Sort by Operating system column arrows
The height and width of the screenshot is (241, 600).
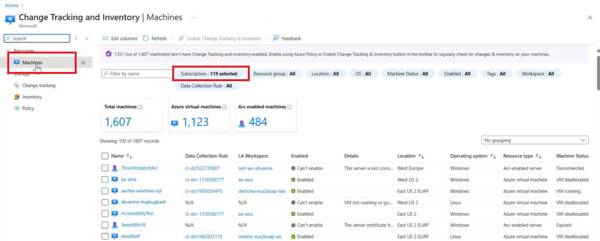[x=494, y=156]
